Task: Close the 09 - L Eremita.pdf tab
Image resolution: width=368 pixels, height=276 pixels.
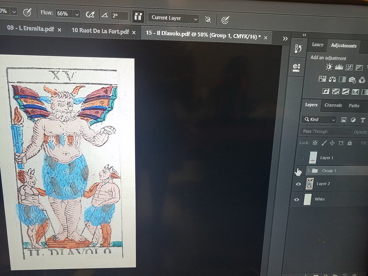Action: 59,30
